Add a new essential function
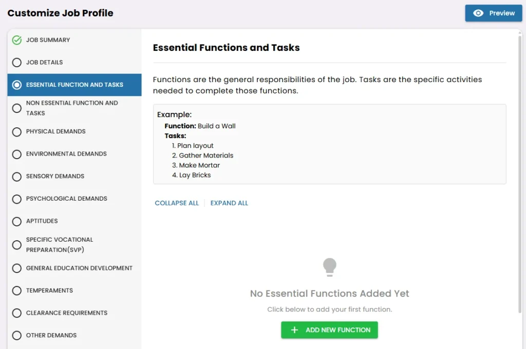526x349 pixels. [329, 330]
